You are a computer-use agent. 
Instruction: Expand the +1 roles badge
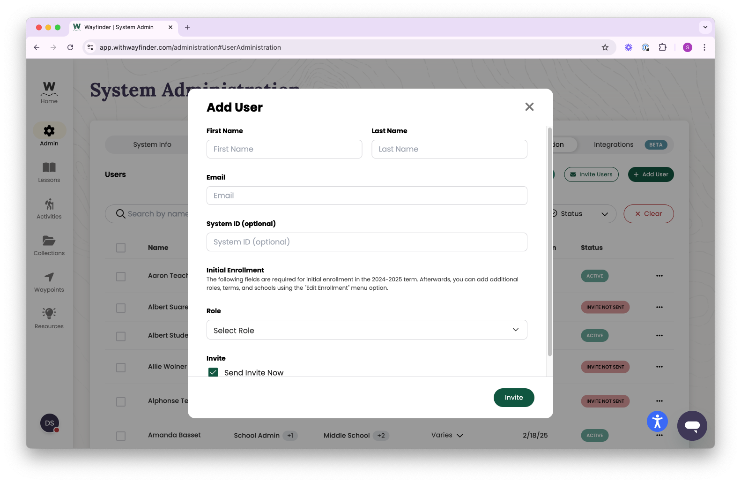tap(290, 436)
